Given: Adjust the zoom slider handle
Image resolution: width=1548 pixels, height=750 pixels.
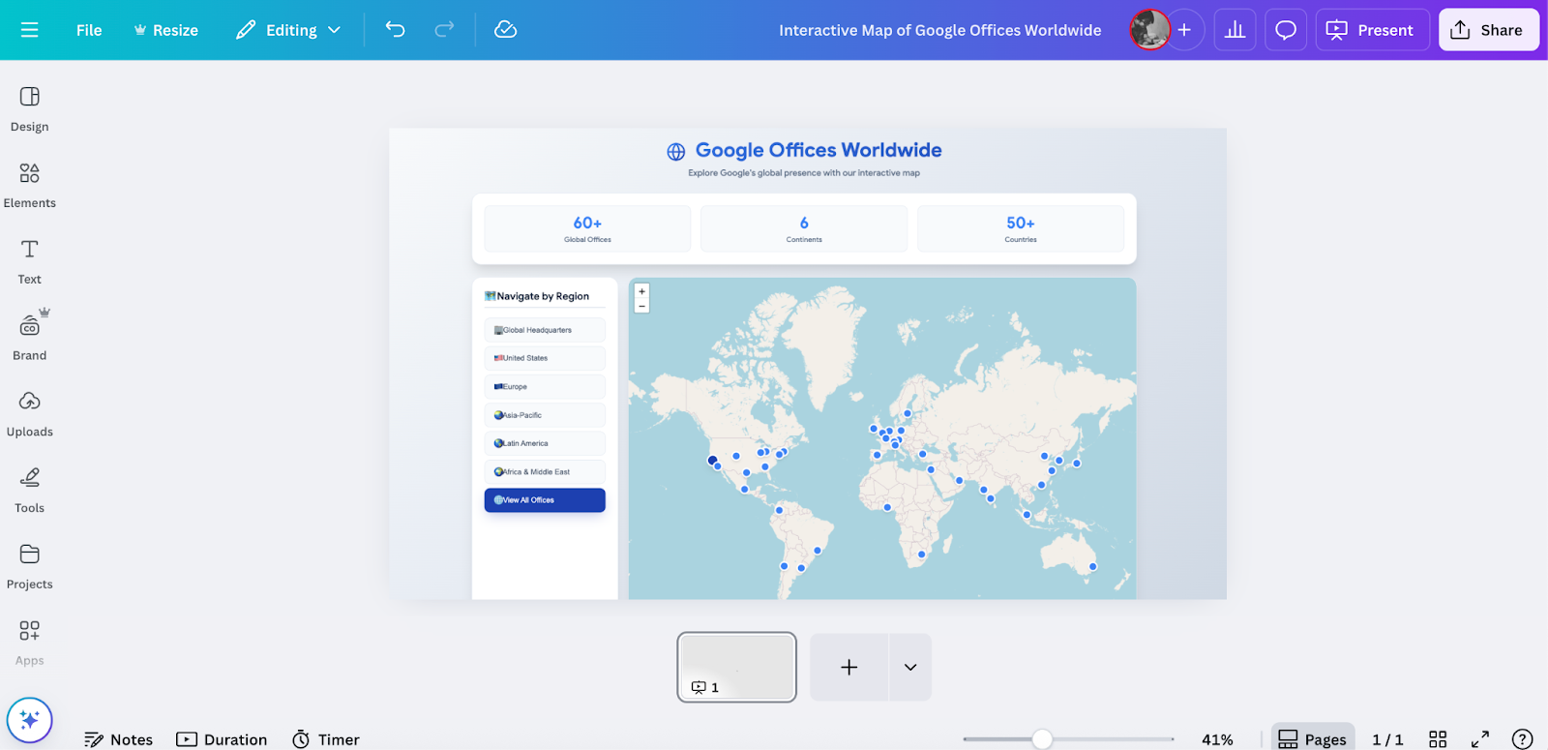Looking at the screenshot, I should pyautogui.click(x=1042, y=739).
